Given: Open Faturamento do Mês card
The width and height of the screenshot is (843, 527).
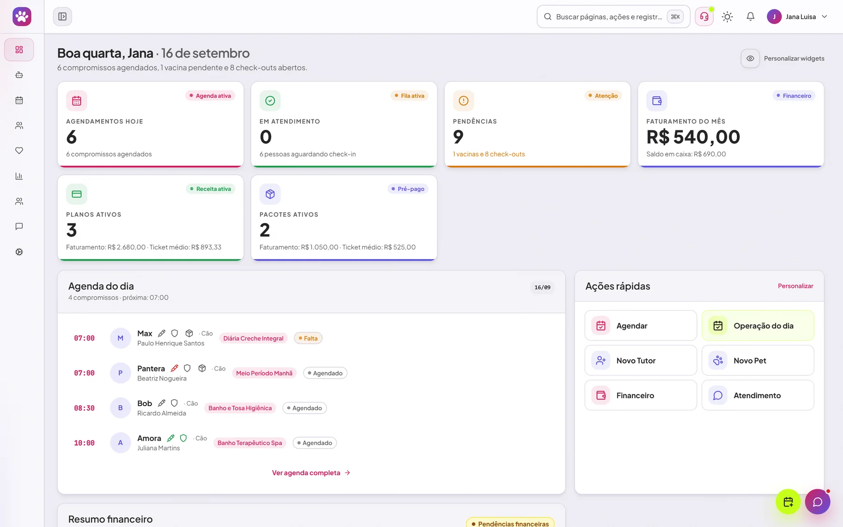Looking at the screenshot, I should click(x=731, y=124).
